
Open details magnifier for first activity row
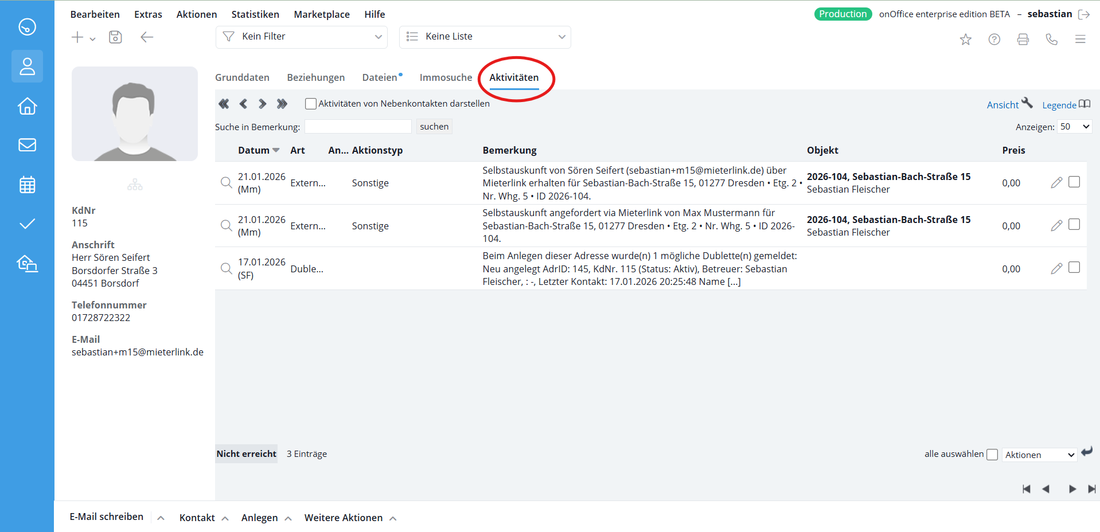pos(227,183)
